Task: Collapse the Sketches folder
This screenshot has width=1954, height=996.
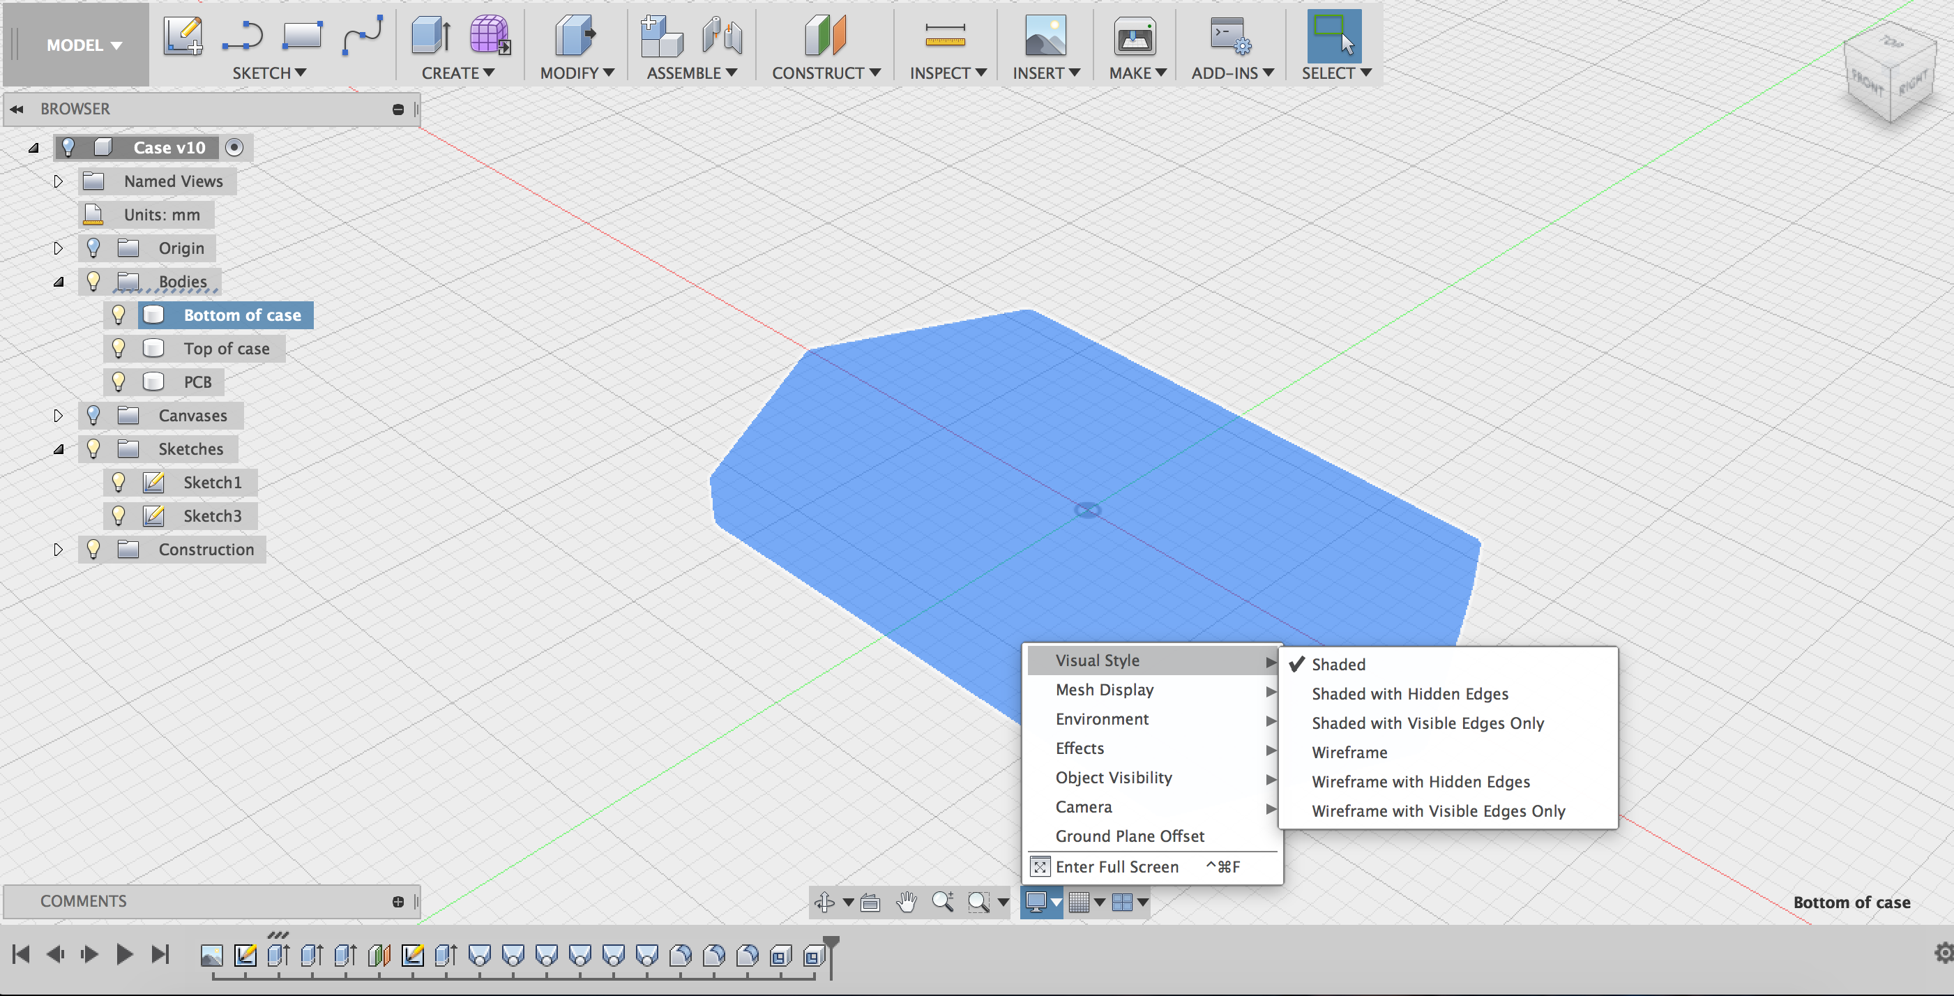Action: [x=59, y=448]
